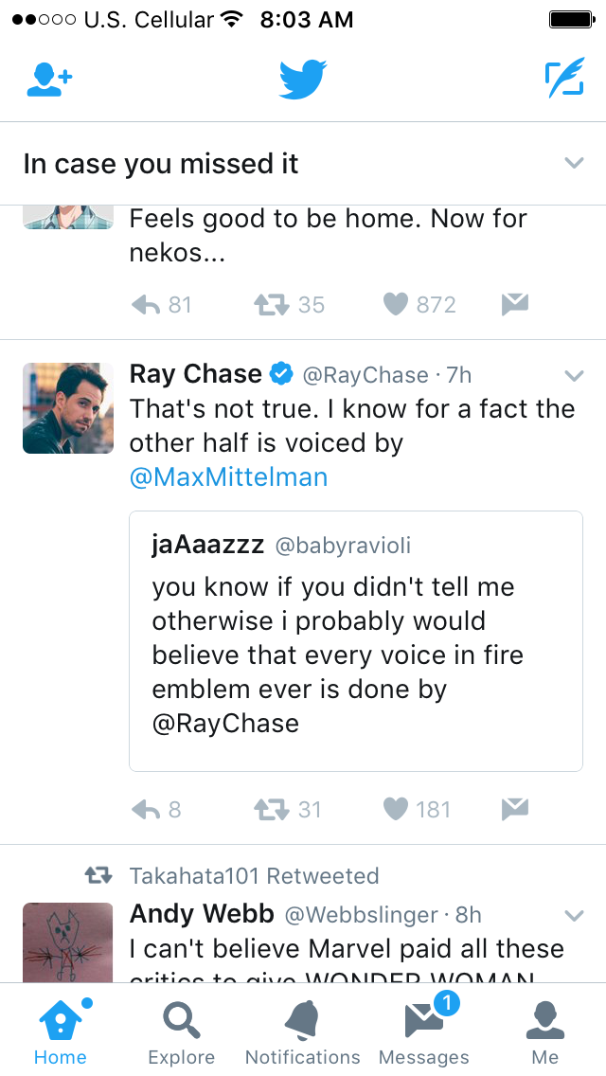Image resolution: width=606 pixels, height=1076 pixels.
Task: Collapse the 'In case you missed it' section
Action: coord(574,163)
